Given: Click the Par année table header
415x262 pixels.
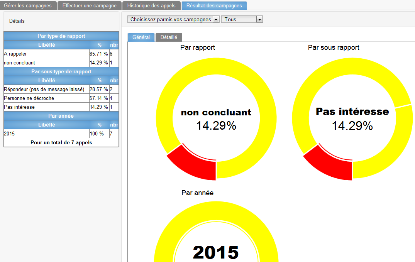Looking at the screenshot, I should point(61,116).
